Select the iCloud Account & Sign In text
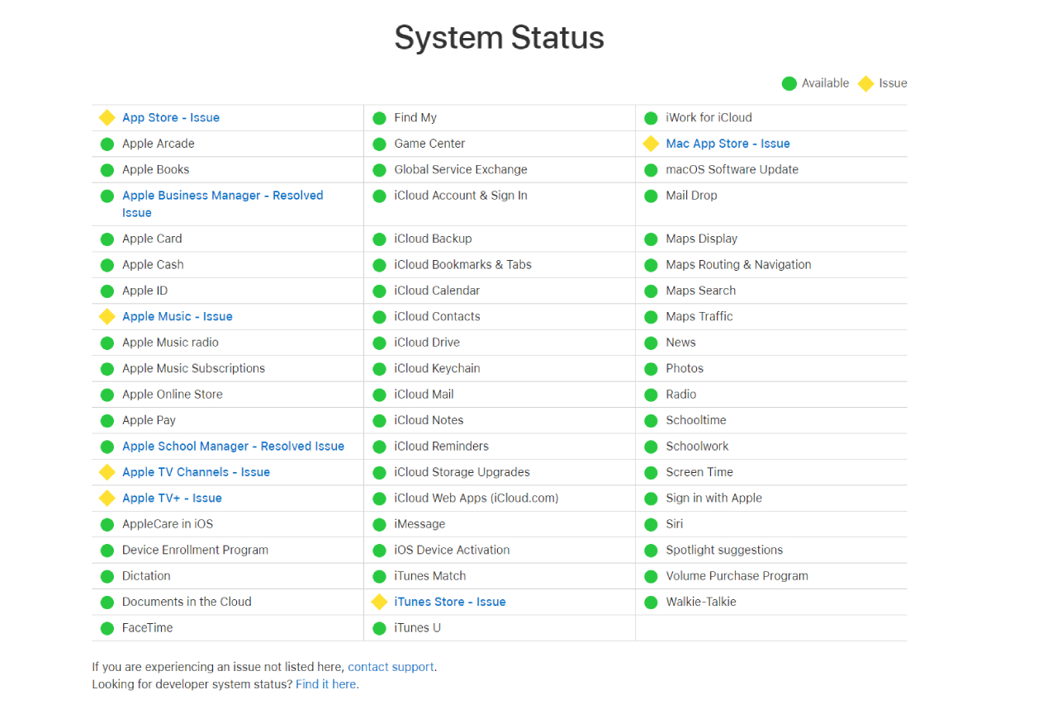The height and width of the screenshot is (709, 1057). pyautogui.click(x=461, y=195)
